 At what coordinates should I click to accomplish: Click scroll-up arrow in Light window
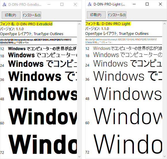coord(164,24)
